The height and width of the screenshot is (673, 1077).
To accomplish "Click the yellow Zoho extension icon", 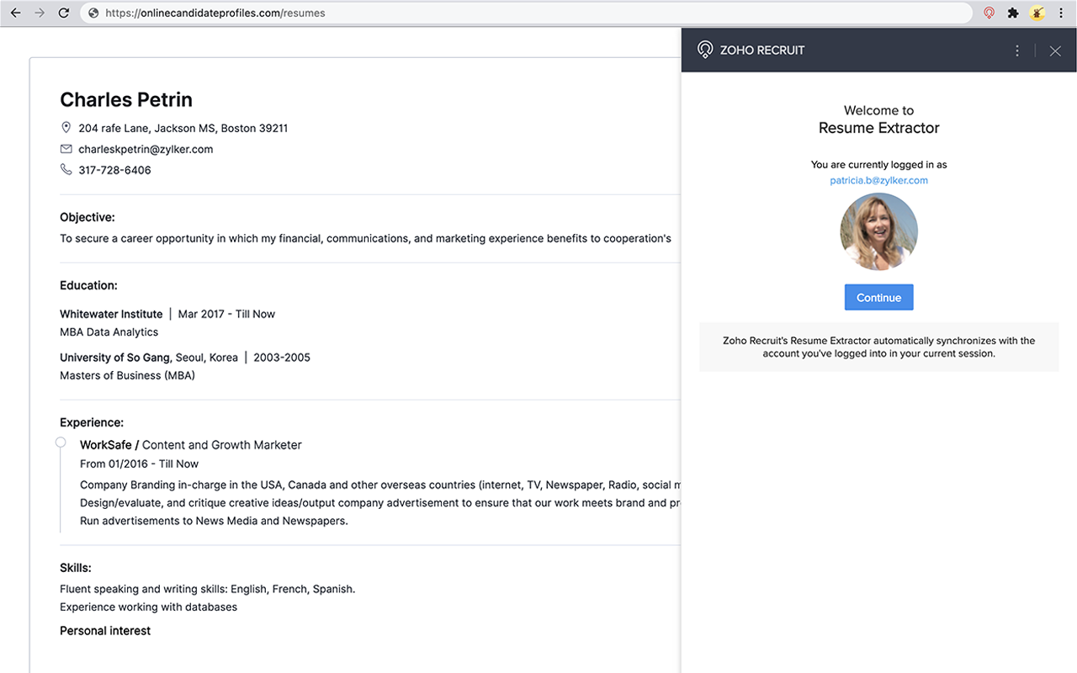I will point(1037,13).
